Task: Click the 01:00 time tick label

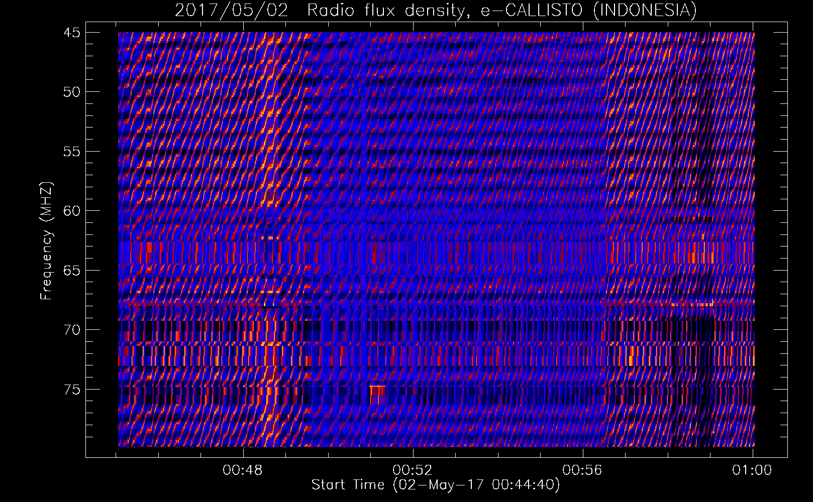Action: (752, 470)
